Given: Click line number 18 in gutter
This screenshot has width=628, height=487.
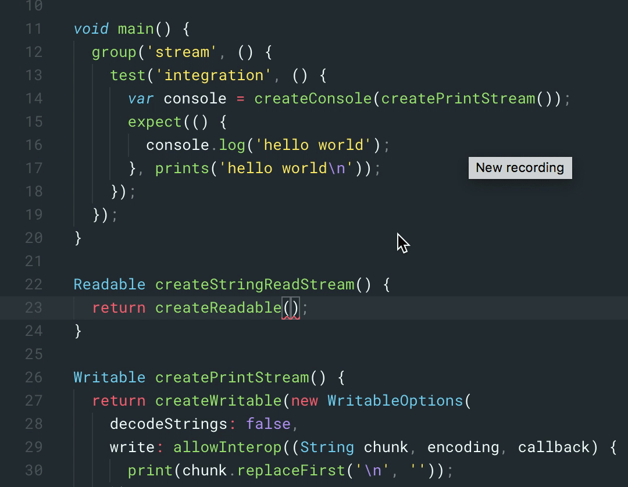Looking at the screenshot, I should coord(34,191).
